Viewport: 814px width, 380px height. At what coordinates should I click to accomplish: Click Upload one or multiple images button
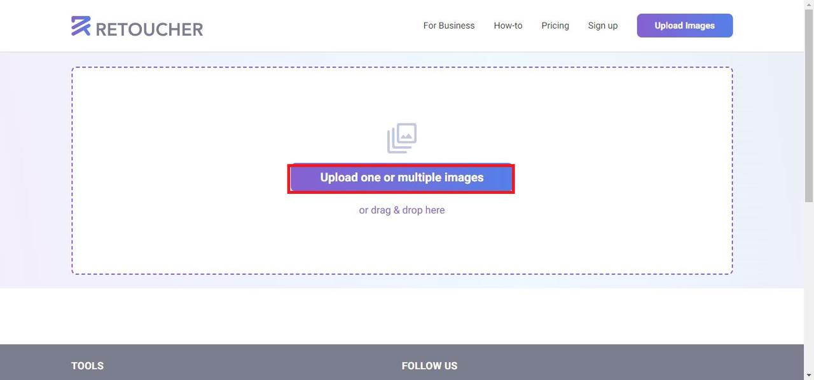tap(401, 178)
